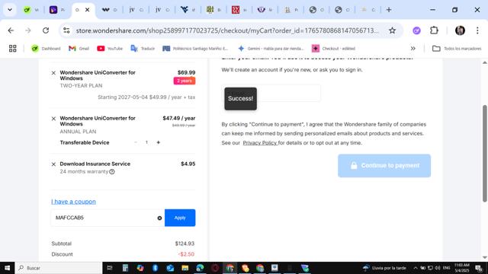Show more bookmarks chevron
488x274 pixels.
pos(413,49)
